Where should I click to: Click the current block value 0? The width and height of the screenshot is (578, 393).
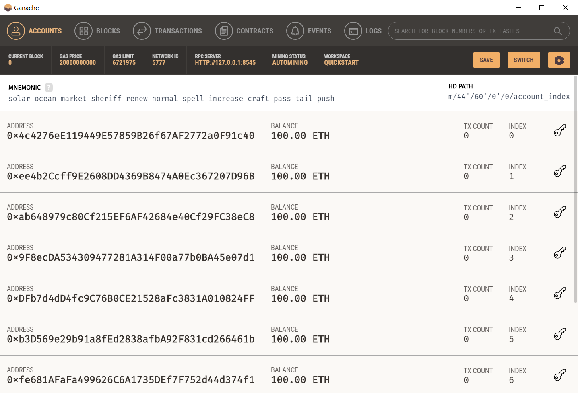pos(10,63)
